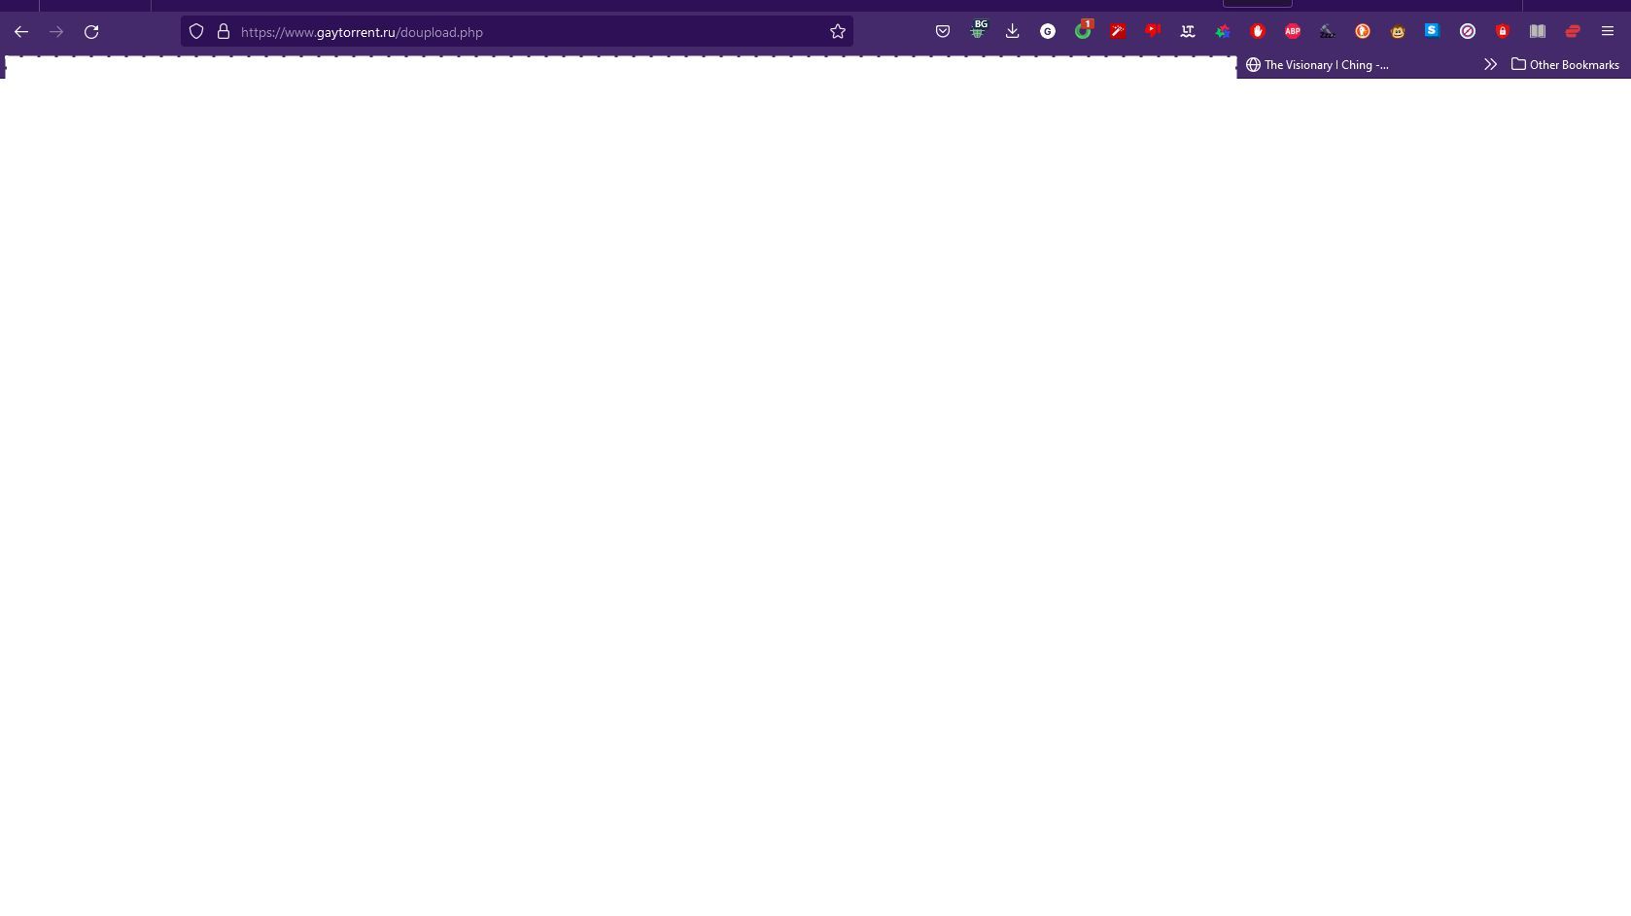
Task: Open the Return YouTube Dislike extension
Action: pyautogui.click(x=1152, y=31)
